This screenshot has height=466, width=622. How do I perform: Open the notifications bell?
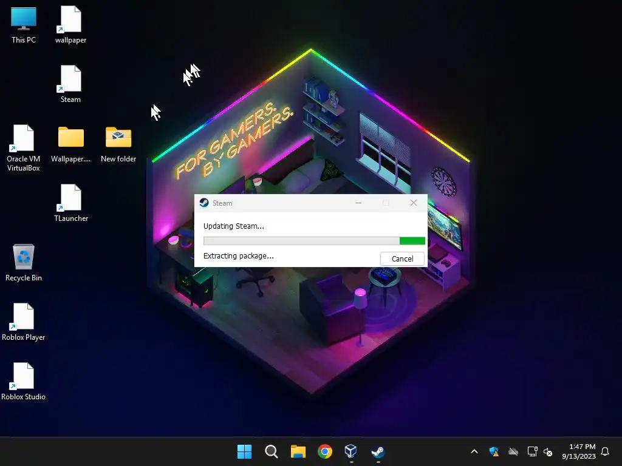605,451
